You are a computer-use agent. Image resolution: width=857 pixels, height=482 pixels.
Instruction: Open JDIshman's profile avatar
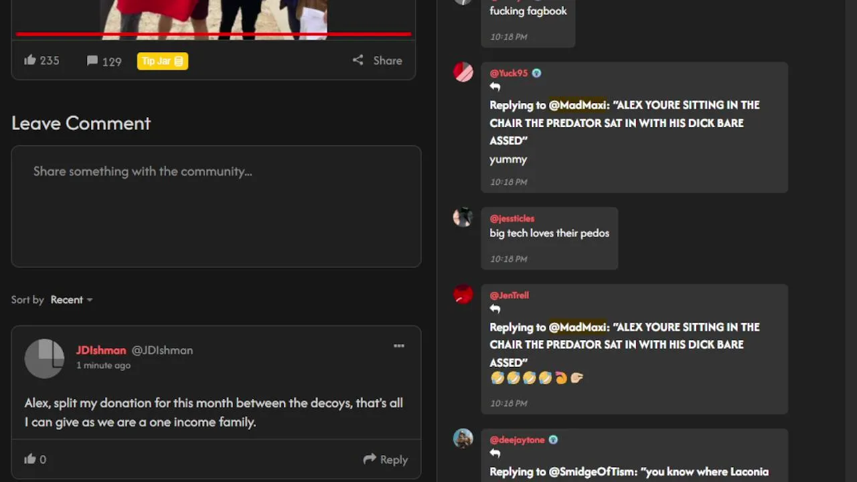pos(44,359)
